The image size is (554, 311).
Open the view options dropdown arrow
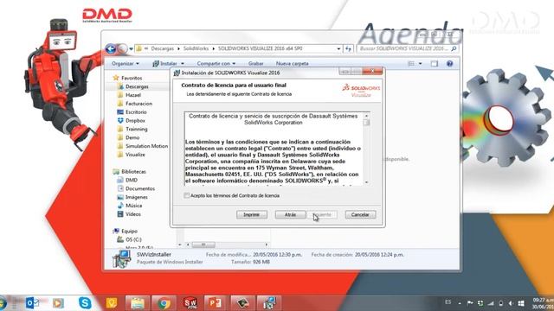[420, 63]
